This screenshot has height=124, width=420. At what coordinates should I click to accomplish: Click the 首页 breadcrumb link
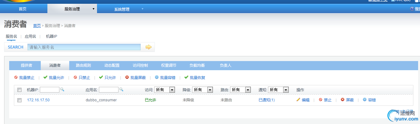(x=37, y=25)
